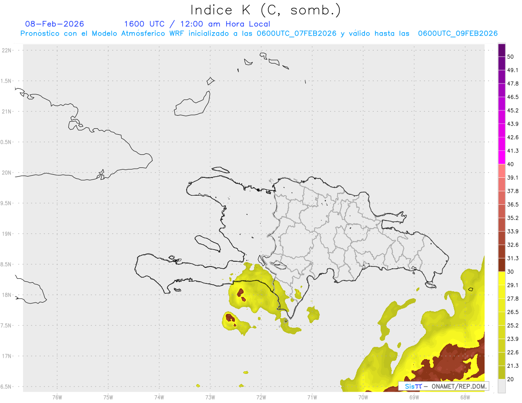Select the '75W' longitude label

tap(108, 397)
